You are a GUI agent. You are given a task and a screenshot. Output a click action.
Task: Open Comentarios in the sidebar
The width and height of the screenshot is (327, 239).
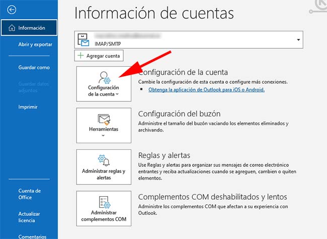click(x=32, y=236)
